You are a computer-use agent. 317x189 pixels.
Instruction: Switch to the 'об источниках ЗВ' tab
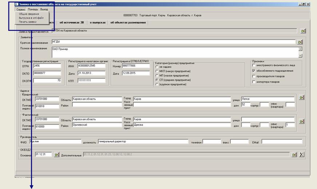(x=72, y=22)
